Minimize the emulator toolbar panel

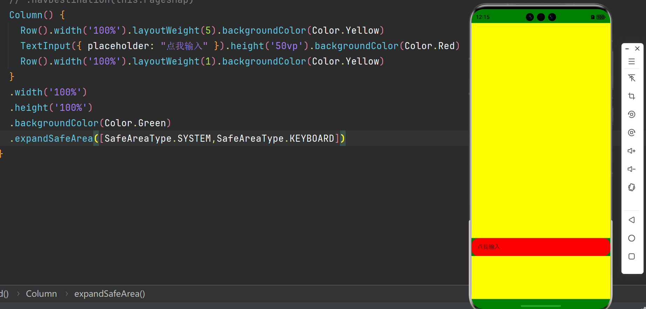tap(627, 49)
